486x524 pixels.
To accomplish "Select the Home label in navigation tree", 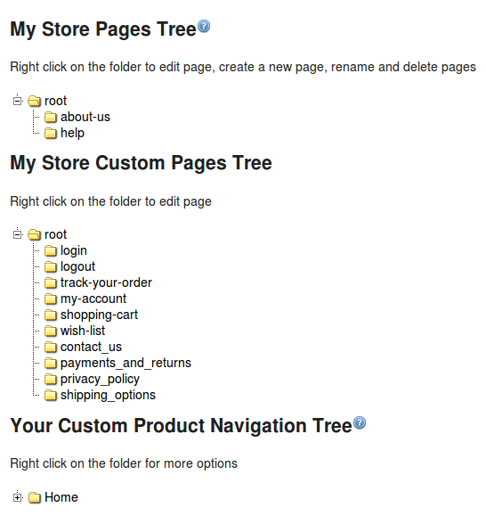I will (61, 497).
